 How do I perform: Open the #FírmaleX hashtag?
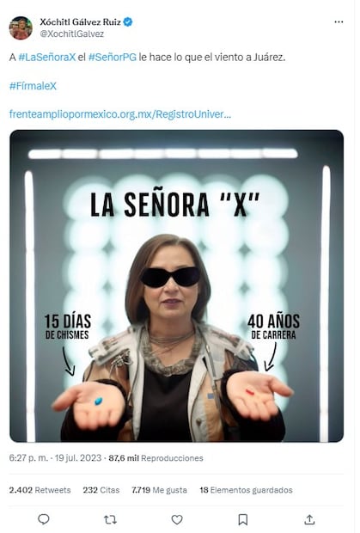click(33, 86)
